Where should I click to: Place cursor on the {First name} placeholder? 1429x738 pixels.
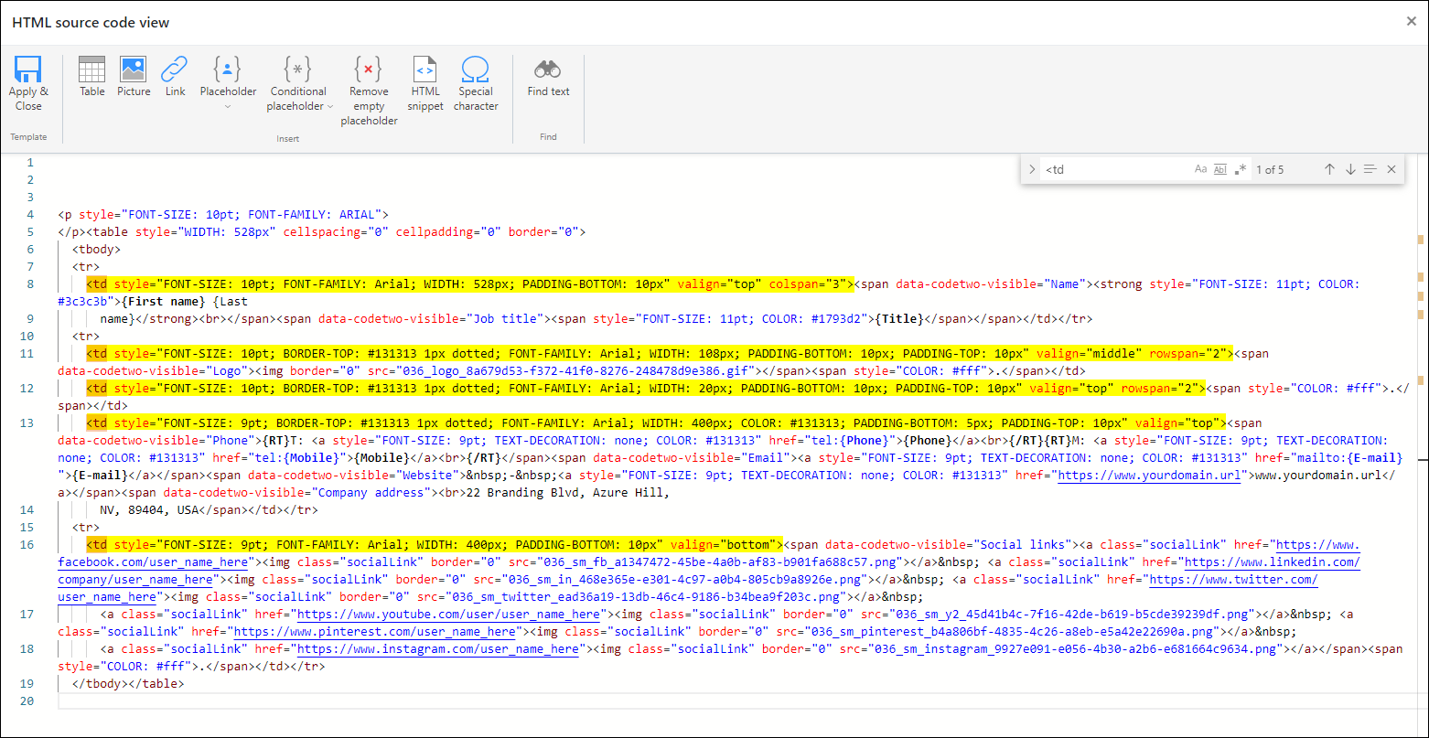click(163, 302)
